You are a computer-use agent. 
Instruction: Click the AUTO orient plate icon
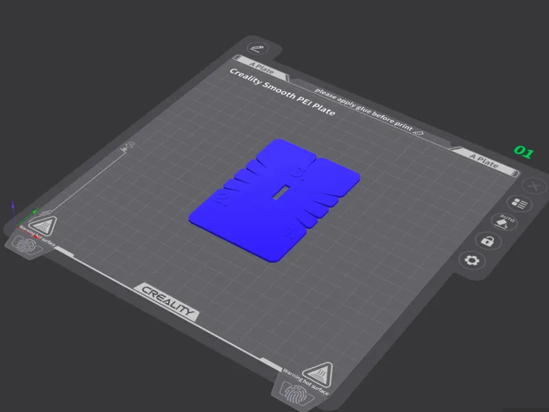point(504,222)
